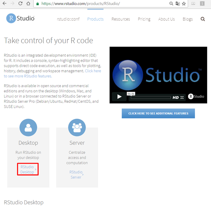Click the Desktop card heading

(28, 143)
